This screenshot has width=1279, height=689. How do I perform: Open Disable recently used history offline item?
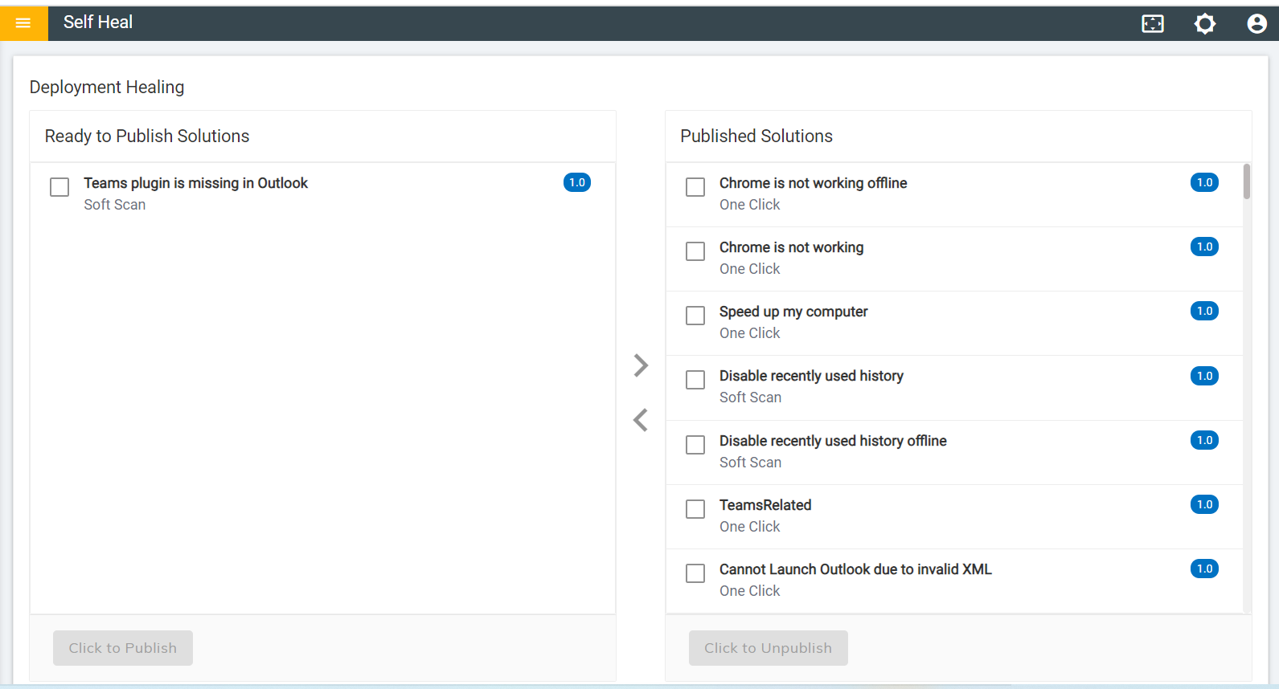click(x=832, y=441)
